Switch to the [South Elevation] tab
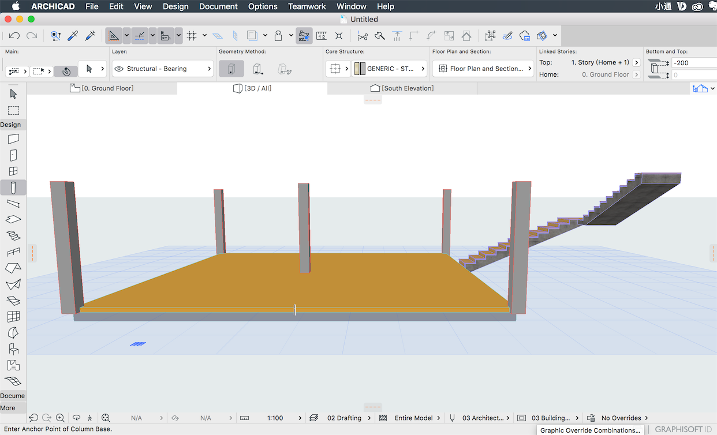The width and height of the screenshot is (717, 435). click(x=402, y=88)
